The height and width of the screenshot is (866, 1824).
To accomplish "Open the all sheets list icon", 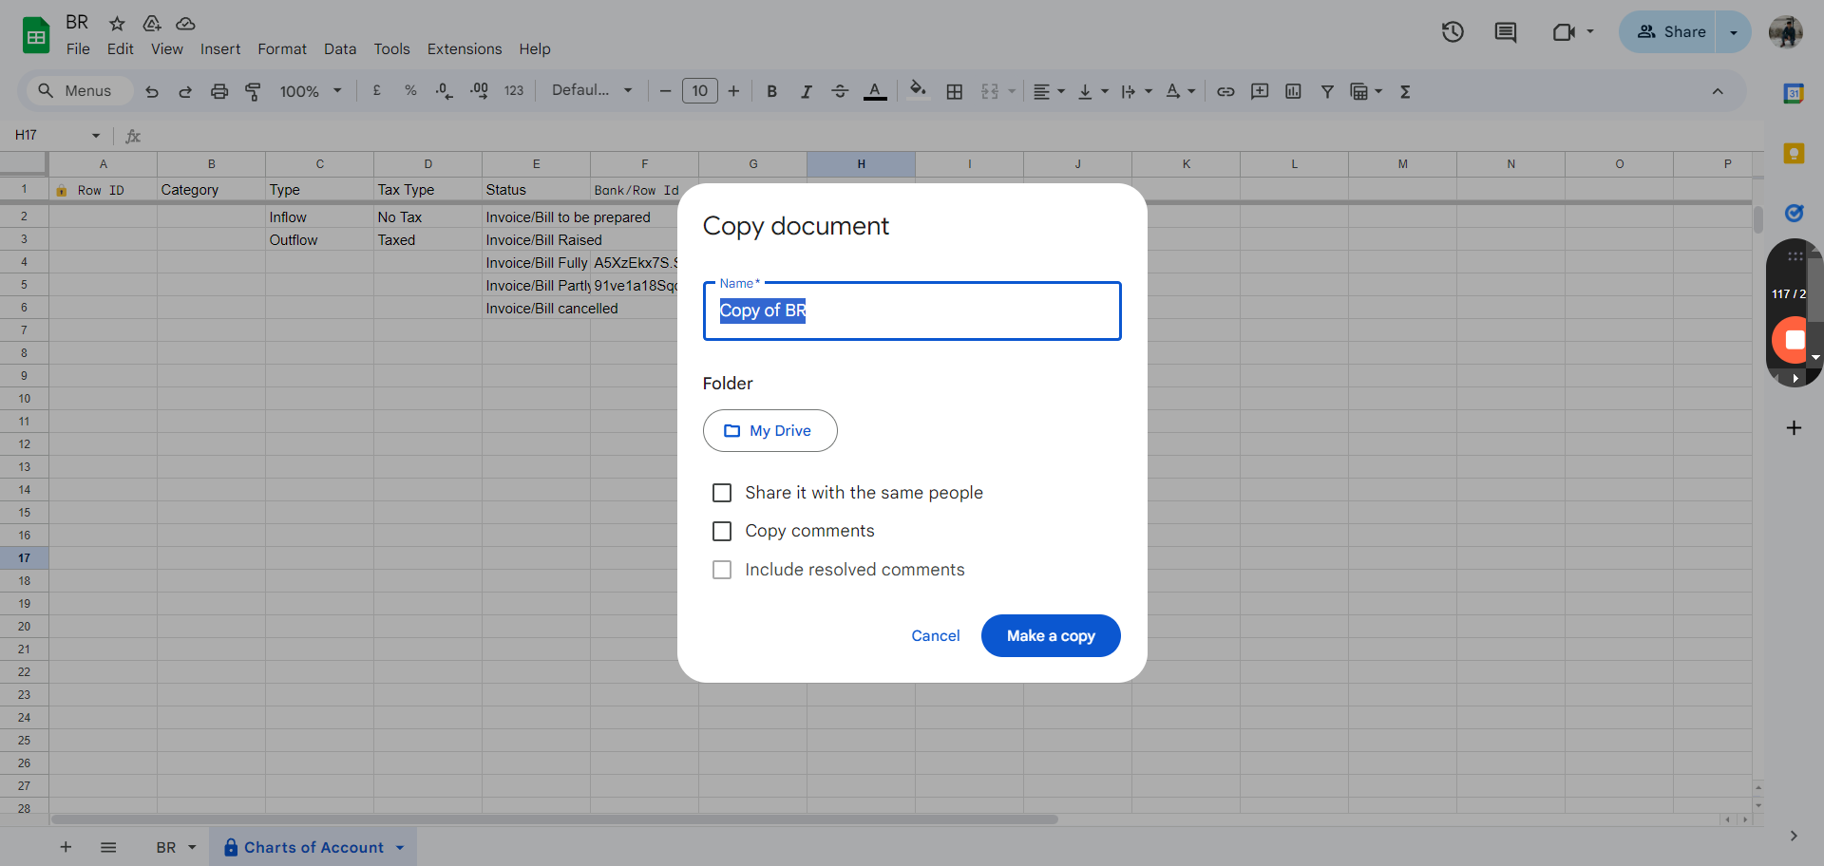I will click(x=108, y=847).
